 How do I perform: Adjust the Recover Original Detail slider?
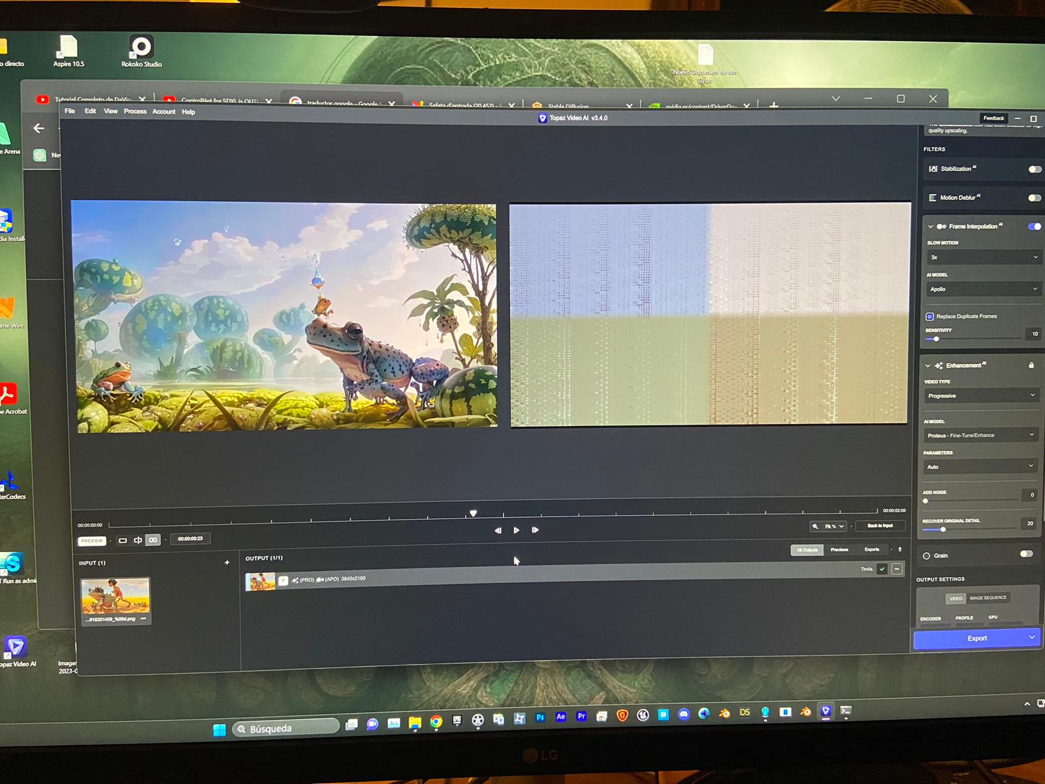[x=943, y=529]
